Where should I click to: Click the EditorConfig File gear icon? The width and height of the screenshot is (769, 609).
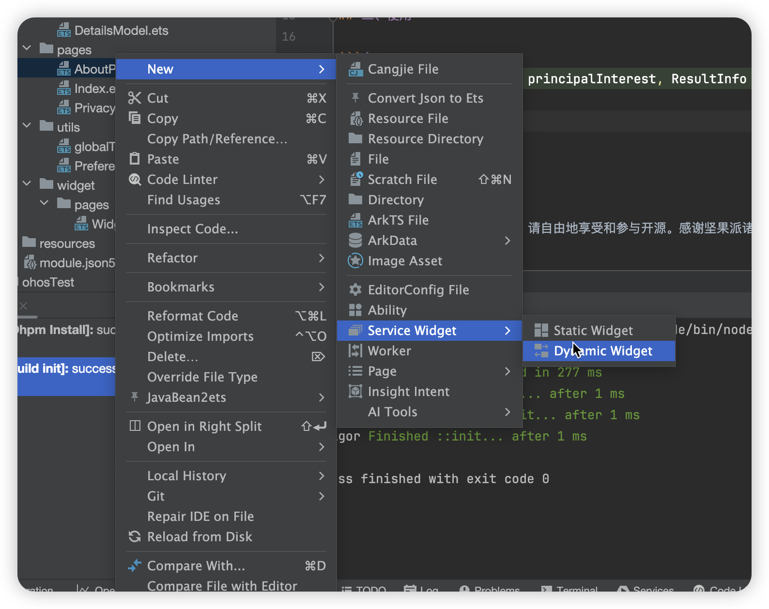click(x=355, y=290)
